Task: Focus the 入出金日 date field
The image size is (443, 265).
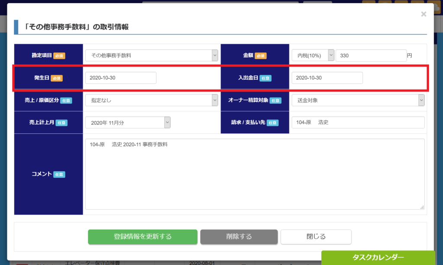Action: (327, 78)
